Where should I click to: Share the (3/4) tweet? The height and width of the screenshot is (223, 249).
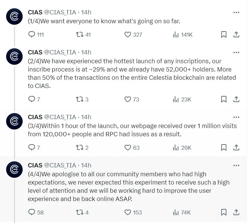(x=236, y=147)
